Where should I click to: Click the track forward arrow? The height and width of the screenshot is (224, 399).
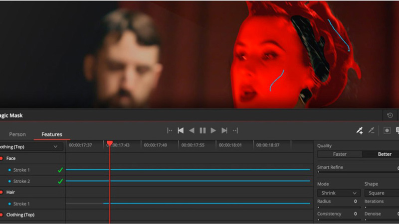click(213, 130)
